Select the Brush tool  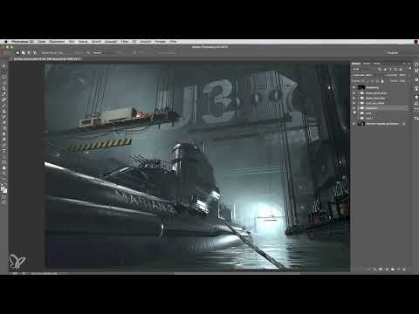4,106
